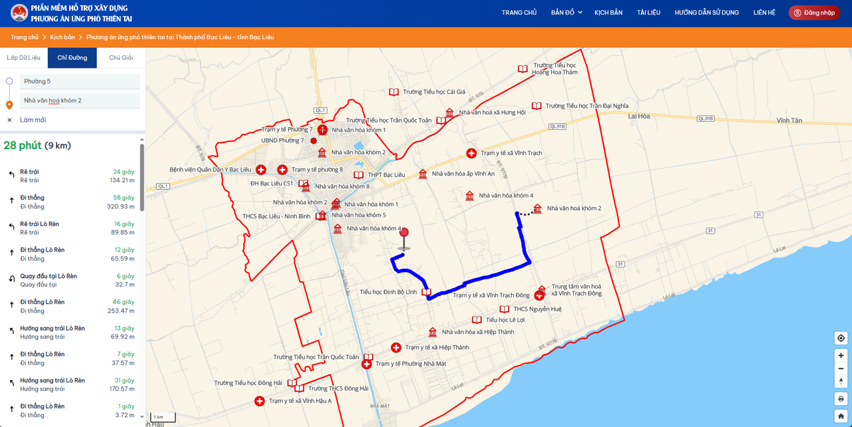The width and height of the screenshot is (852, 427).
Task: Click the home icon on the map
Action: [841, 416]
